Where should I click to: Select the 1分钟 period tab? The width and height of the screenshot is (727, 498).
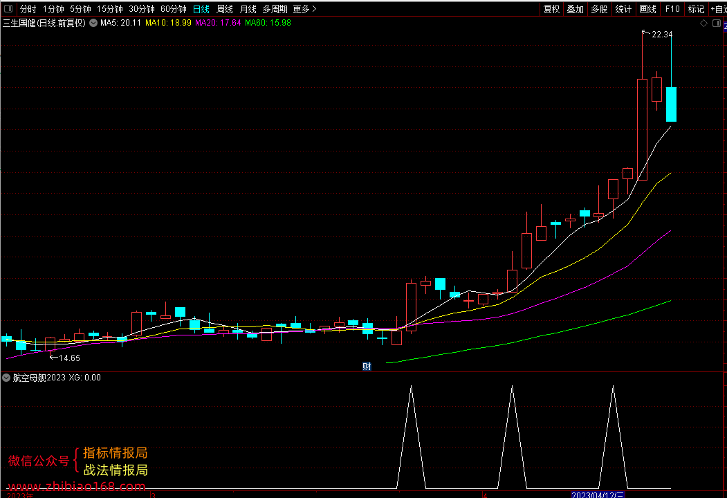point(53,9)
